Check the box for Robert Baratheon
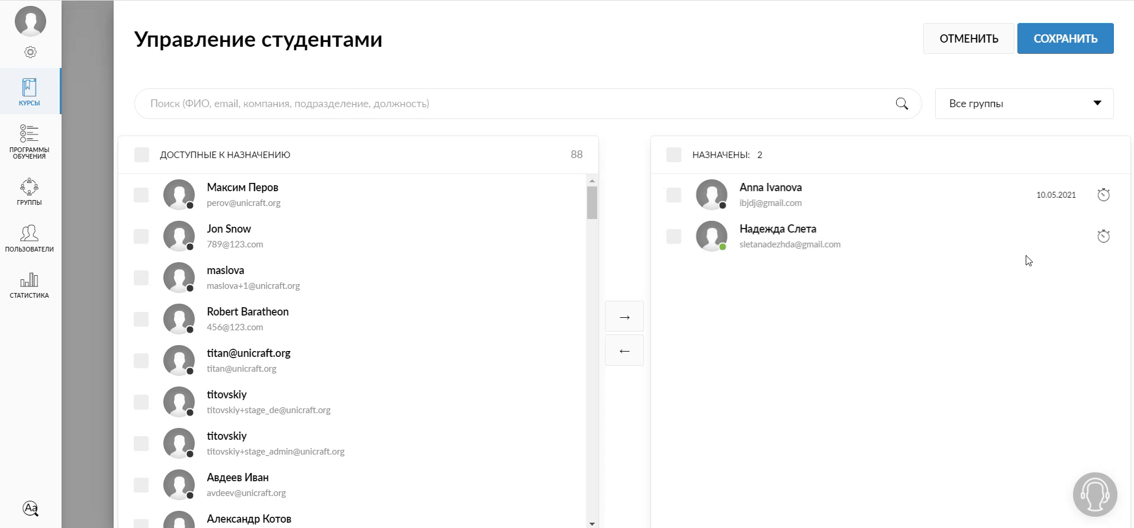Viewport: 1134px width, 528px height. pos(141,320)
